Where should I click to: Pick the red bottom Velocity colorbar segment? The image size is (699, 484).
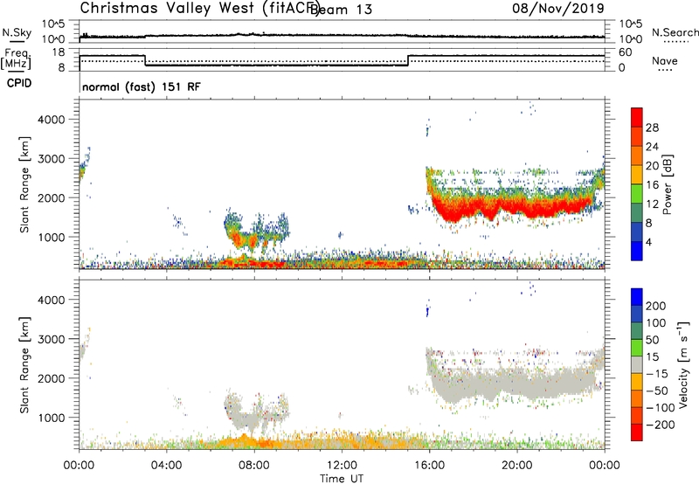(637, 432)
